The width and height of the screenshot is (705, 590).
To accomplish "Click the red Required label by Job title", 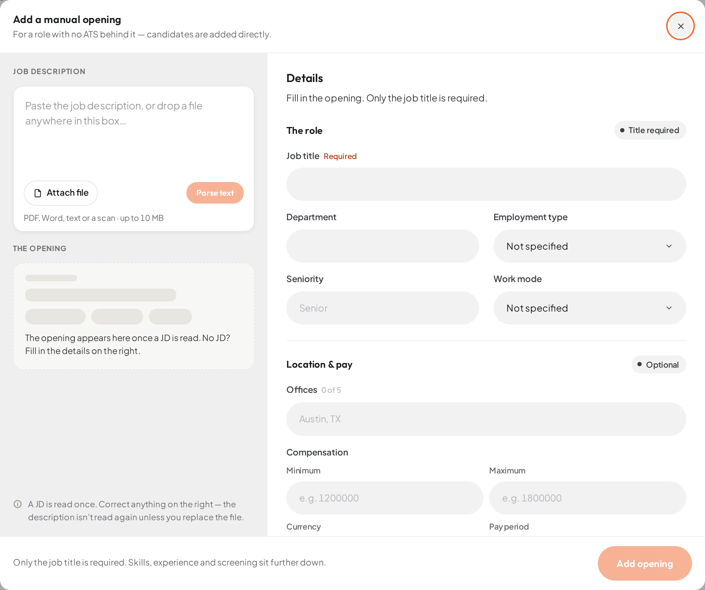I will pos(340,156).
